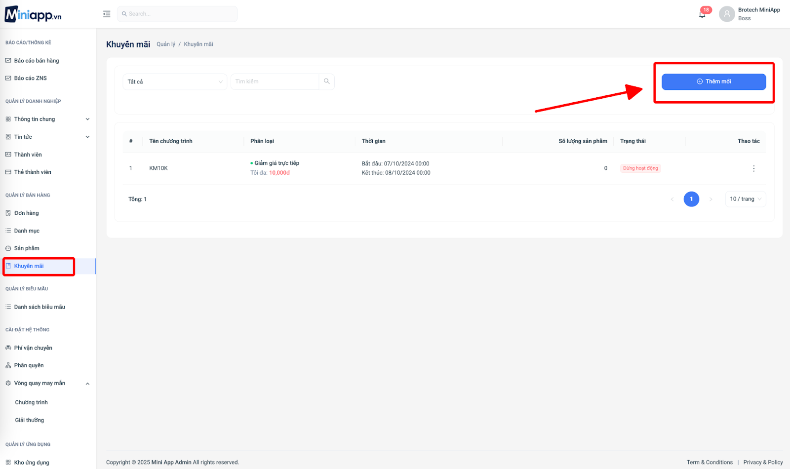This screenshot has width=790, height=469.
Task: Go to previous page arrow
Action: (672, 199)
